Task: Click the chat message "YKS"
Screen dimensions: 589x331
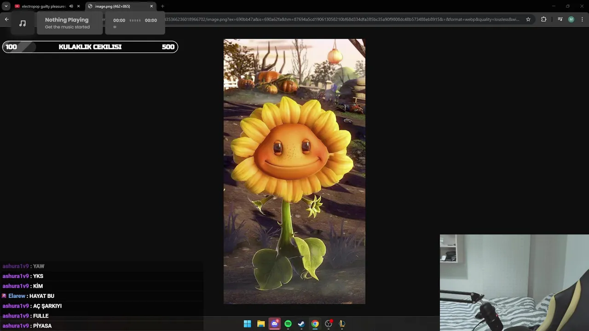Action: click(x=39, y=276)
